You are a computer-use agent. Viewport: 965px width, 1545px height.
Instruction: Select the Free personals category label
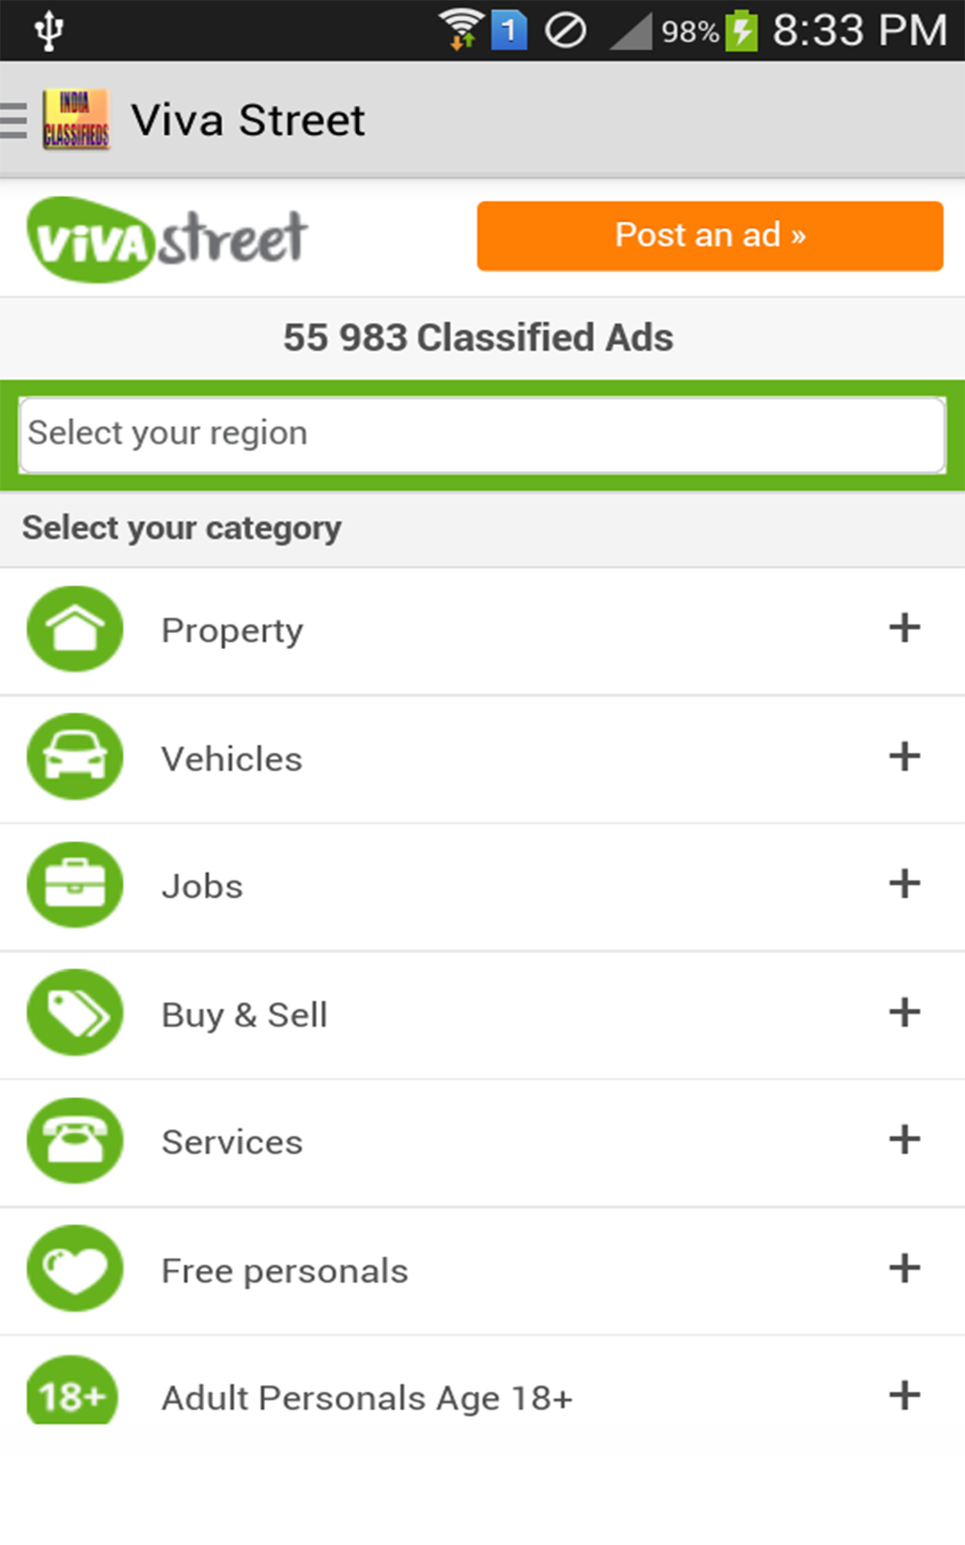(x=285, y=1271)
